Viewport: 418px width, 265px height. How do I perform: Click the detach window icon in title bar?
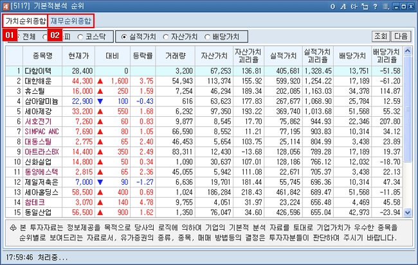(x=365, y=6)
